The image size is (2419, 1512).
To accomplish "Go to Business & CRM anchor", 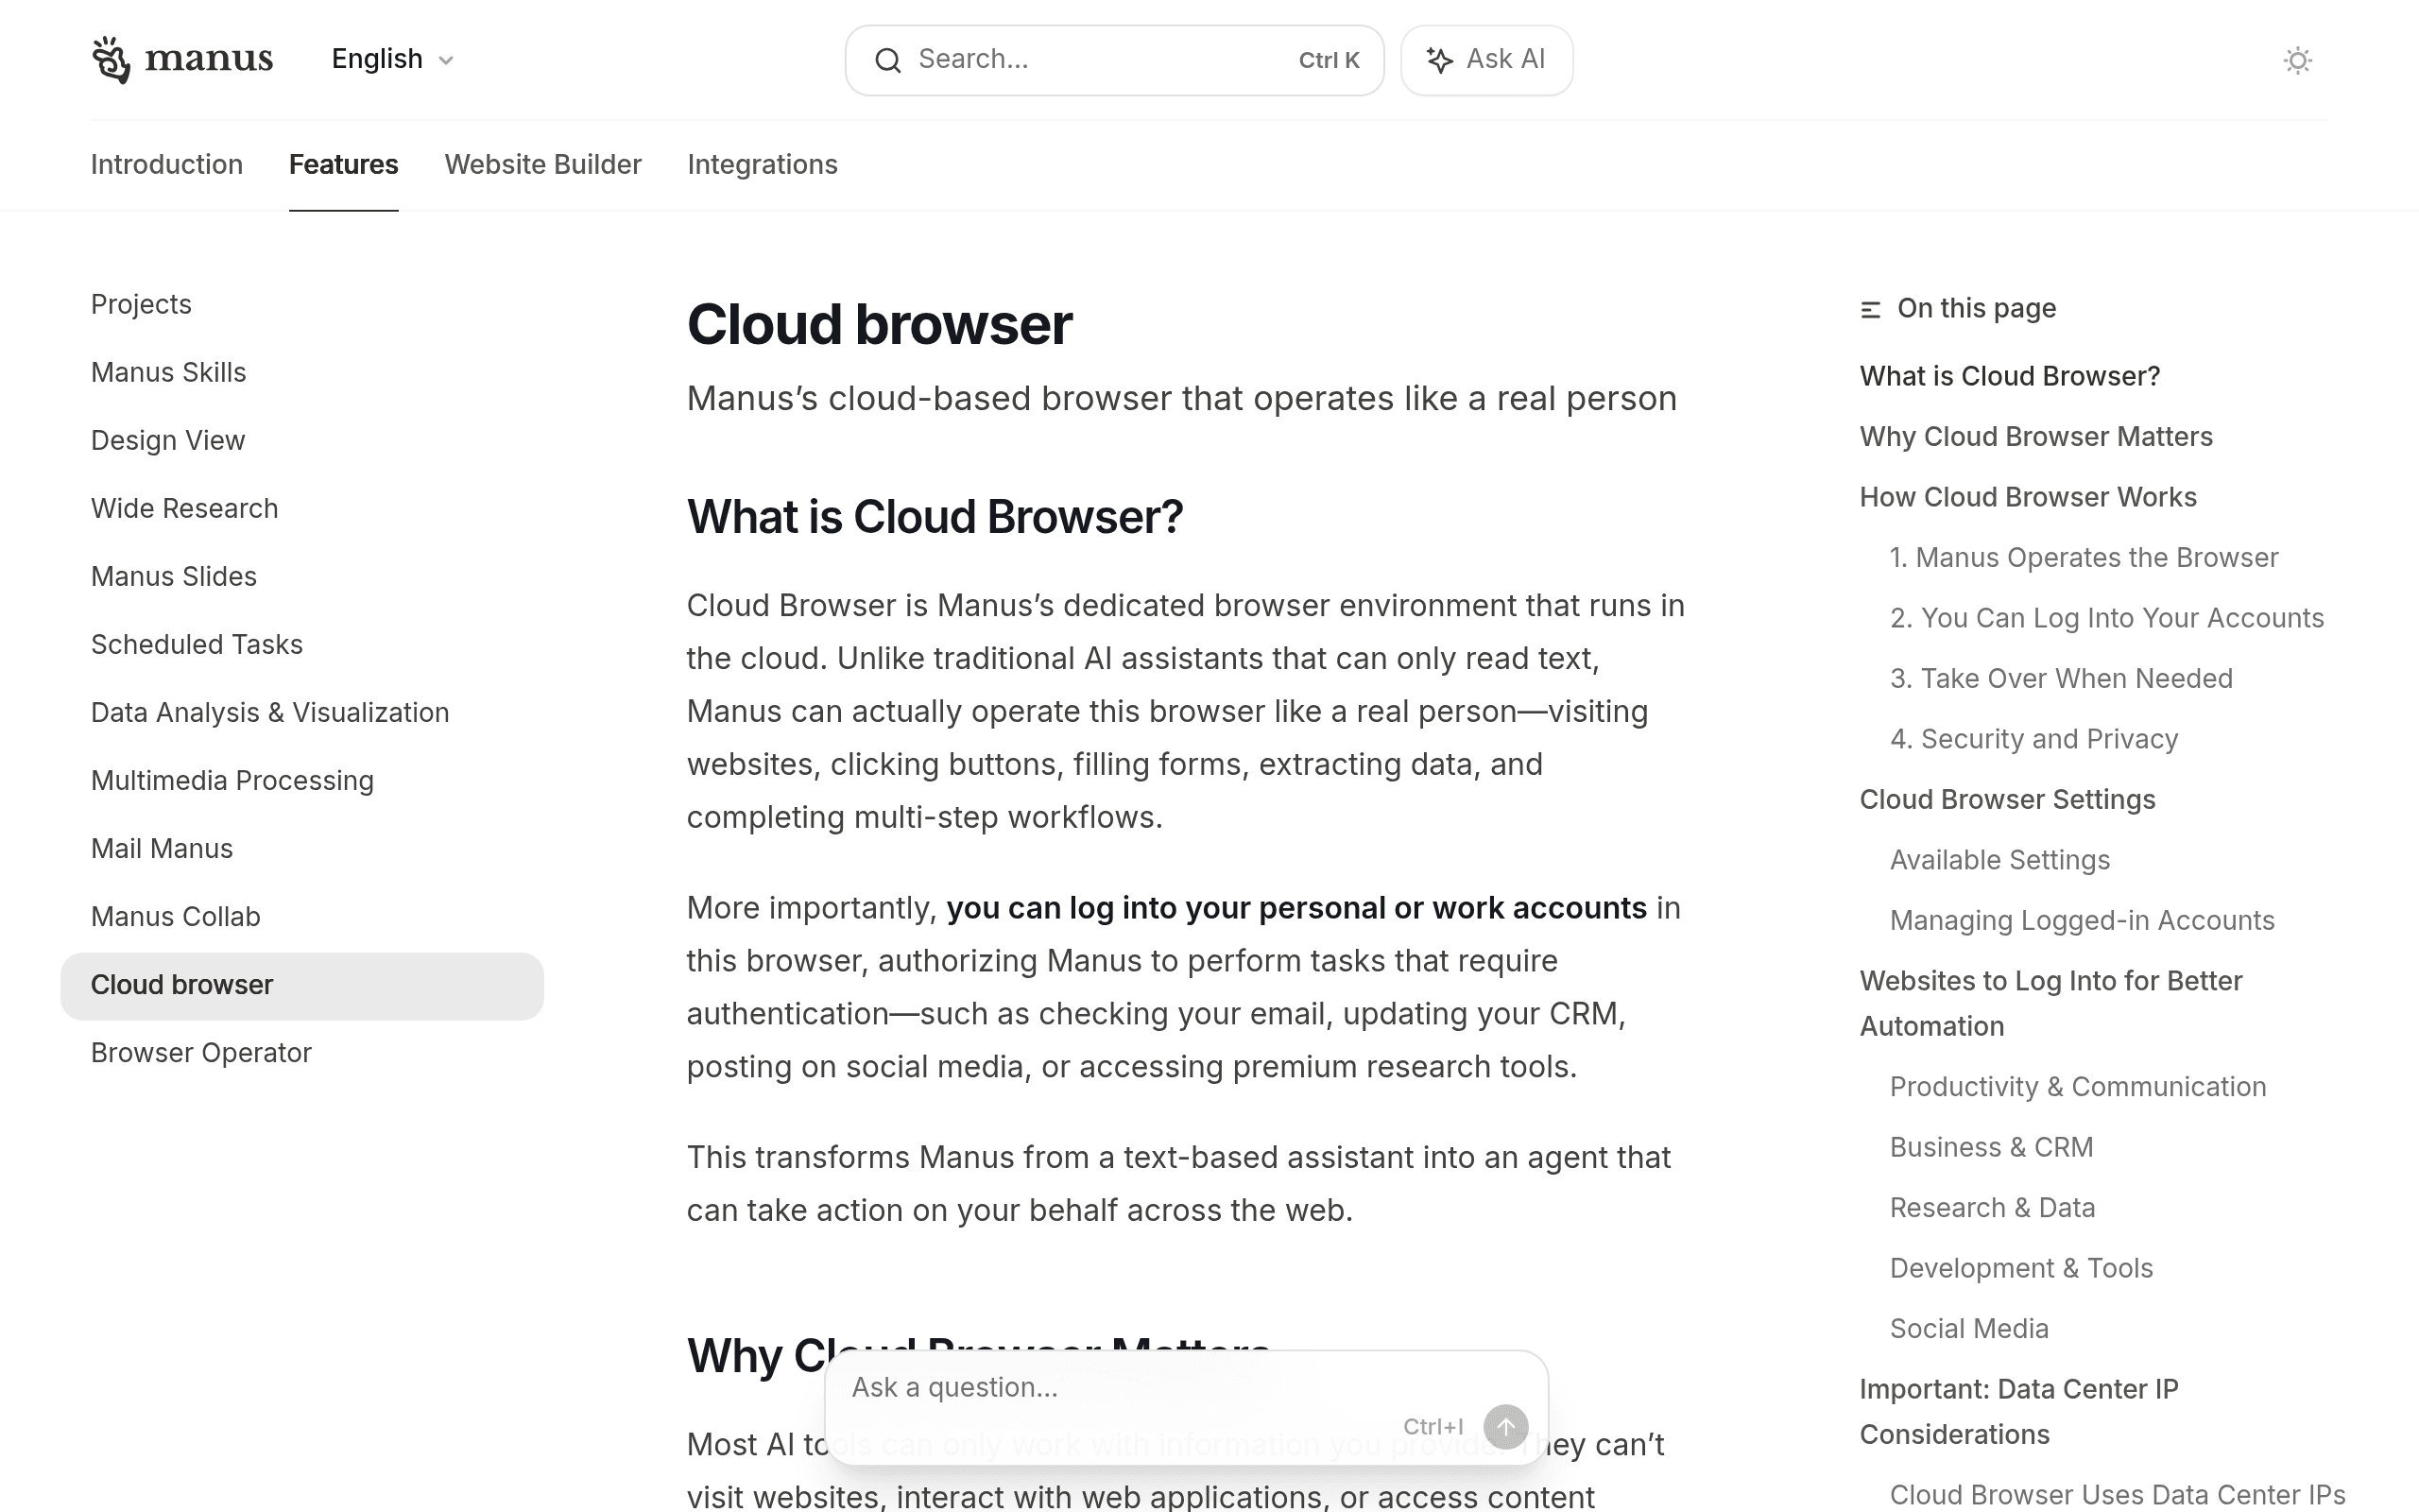I will (x=1991, y=1147).
